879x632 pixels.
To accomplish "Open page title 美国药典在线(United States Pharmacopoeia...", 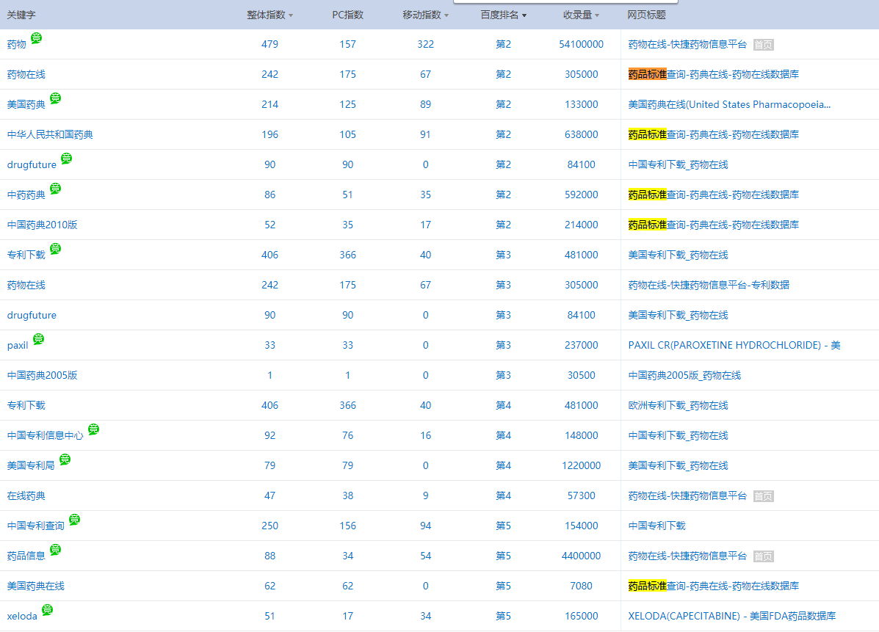I will click(x=729, y=105).
